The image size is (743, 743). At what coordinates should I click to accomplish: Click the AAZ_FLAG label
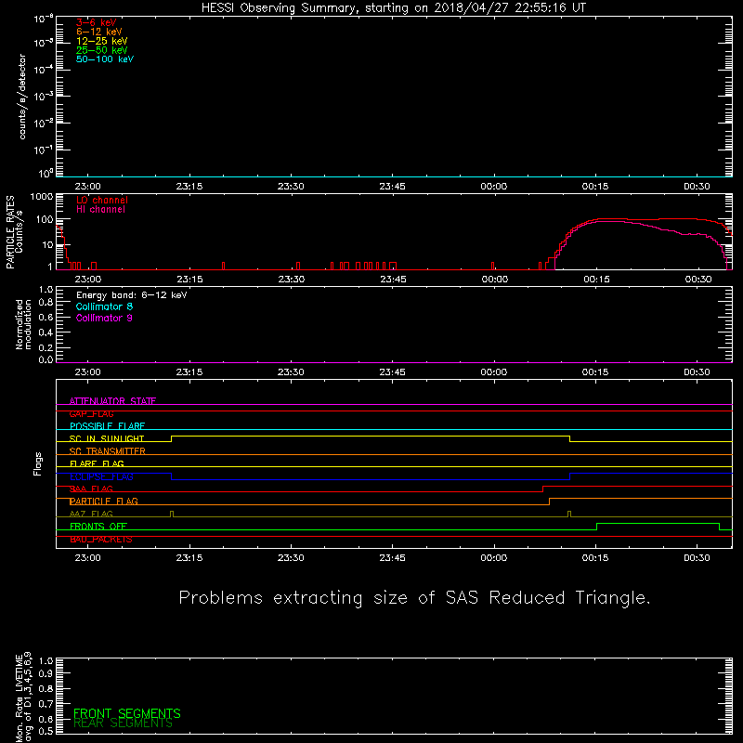click(91, 514)
